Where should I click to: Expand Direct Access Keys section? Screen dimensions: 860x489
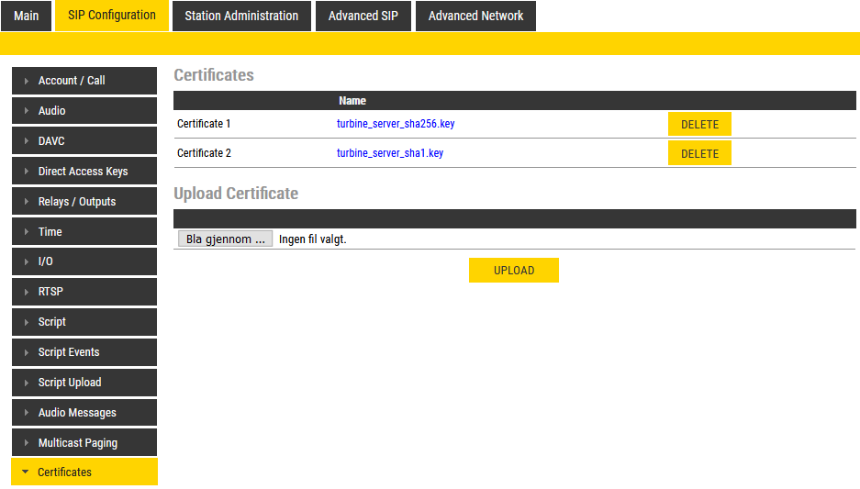84,172
